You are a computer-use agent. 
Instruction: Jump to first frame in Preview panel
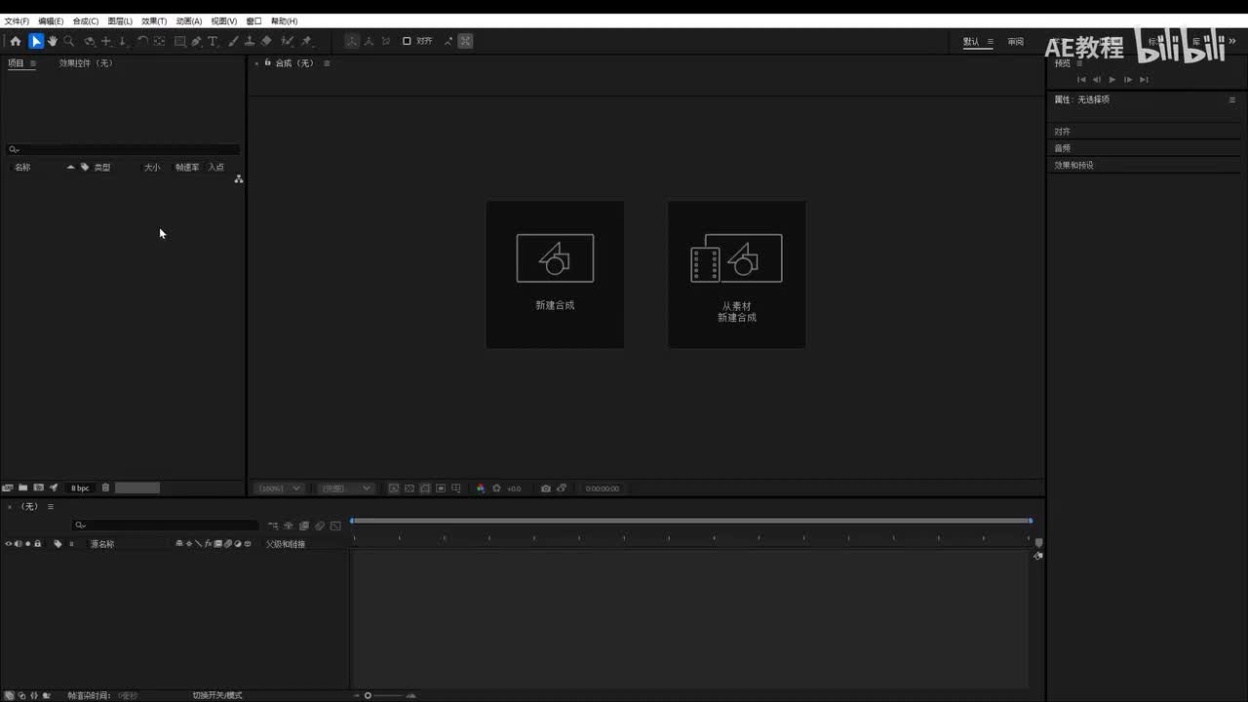coord(1081,80)
